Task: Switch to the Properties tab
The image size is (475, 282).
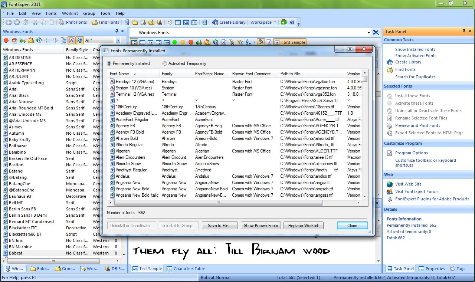Action: pyautogui.click(x=432, y=269)
